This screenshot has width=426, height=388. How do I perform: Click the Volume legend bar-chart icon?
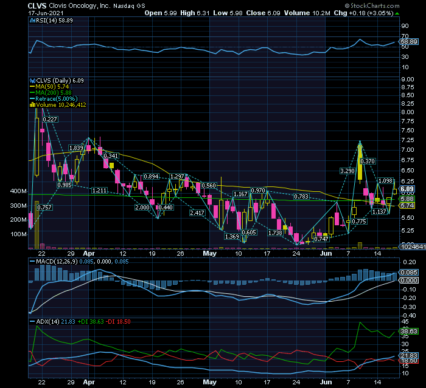pos(32,105)
